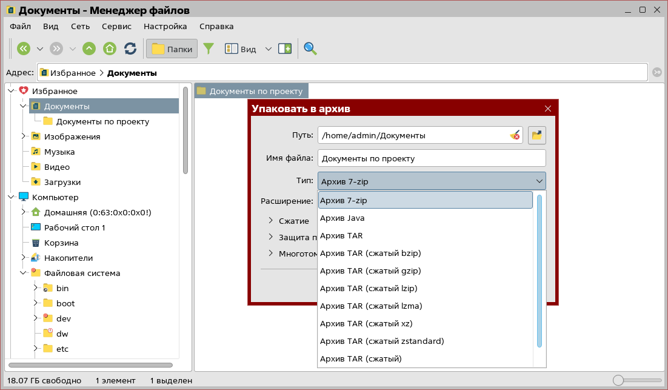
Task: Click Избранное in the address breadcrumb
Action: [x=73, y=73]
